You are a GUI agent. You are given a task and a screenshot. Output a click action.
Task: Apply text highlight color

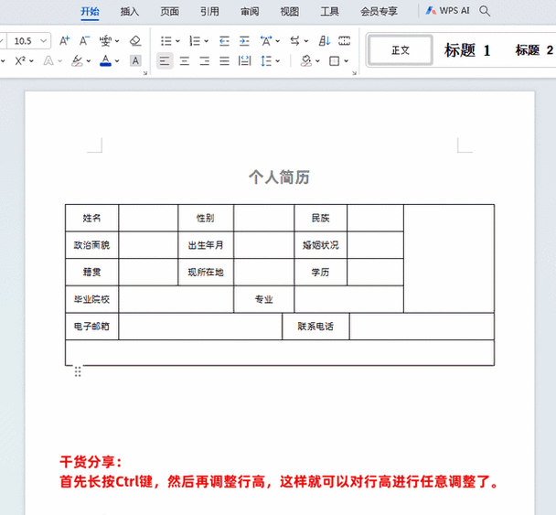click(77, 61)
